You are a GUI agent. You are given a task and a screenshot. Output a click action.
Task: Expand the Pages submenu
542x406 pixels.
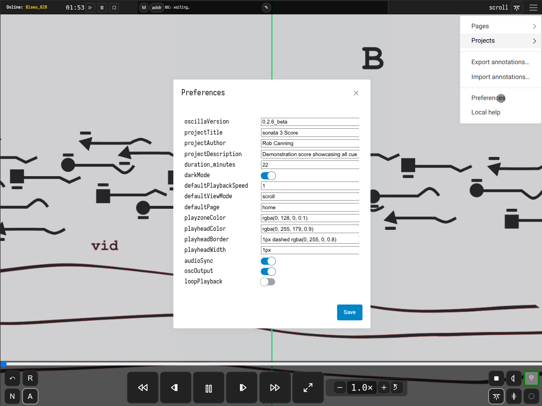(500, 26)
